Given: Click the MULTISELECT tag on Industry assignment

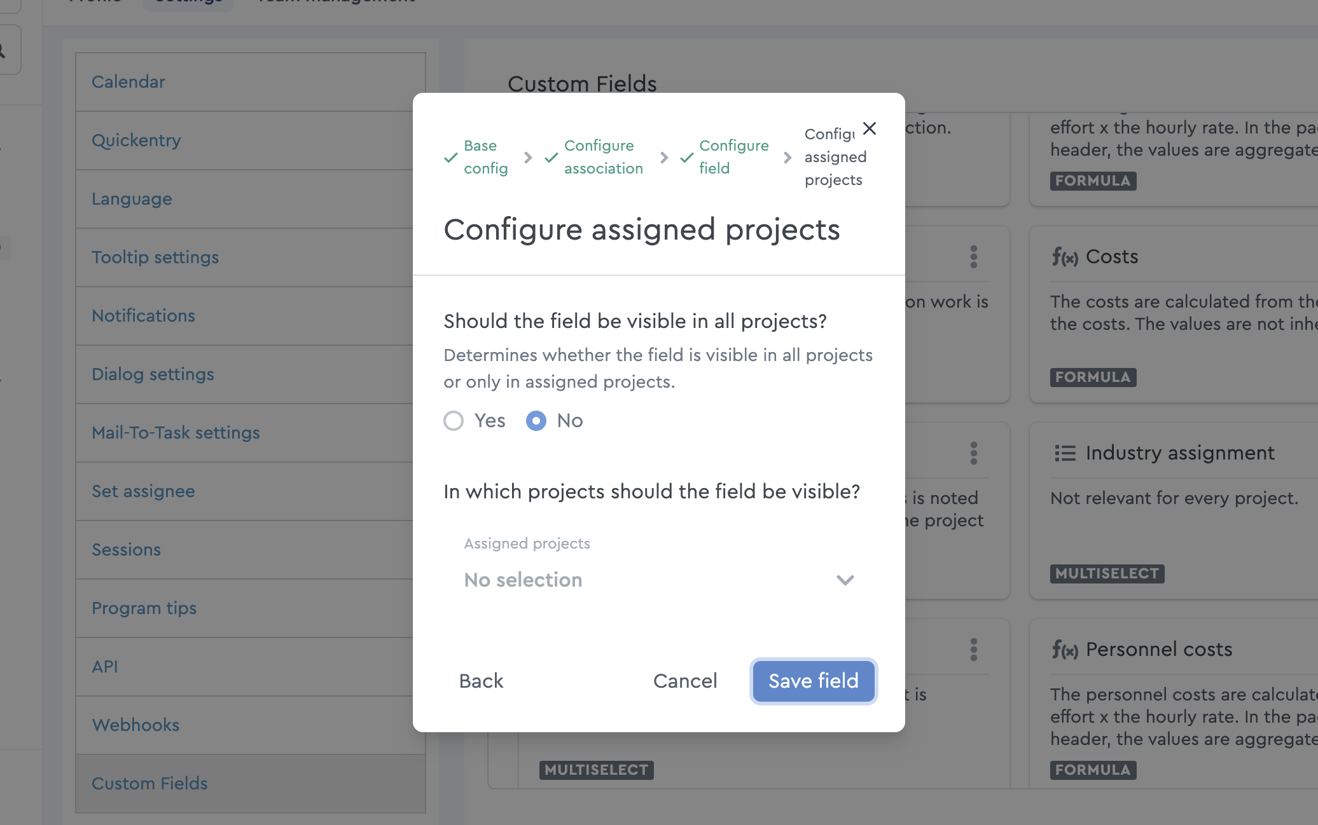Looking at the screenshot, I should tap(1107, 573).
